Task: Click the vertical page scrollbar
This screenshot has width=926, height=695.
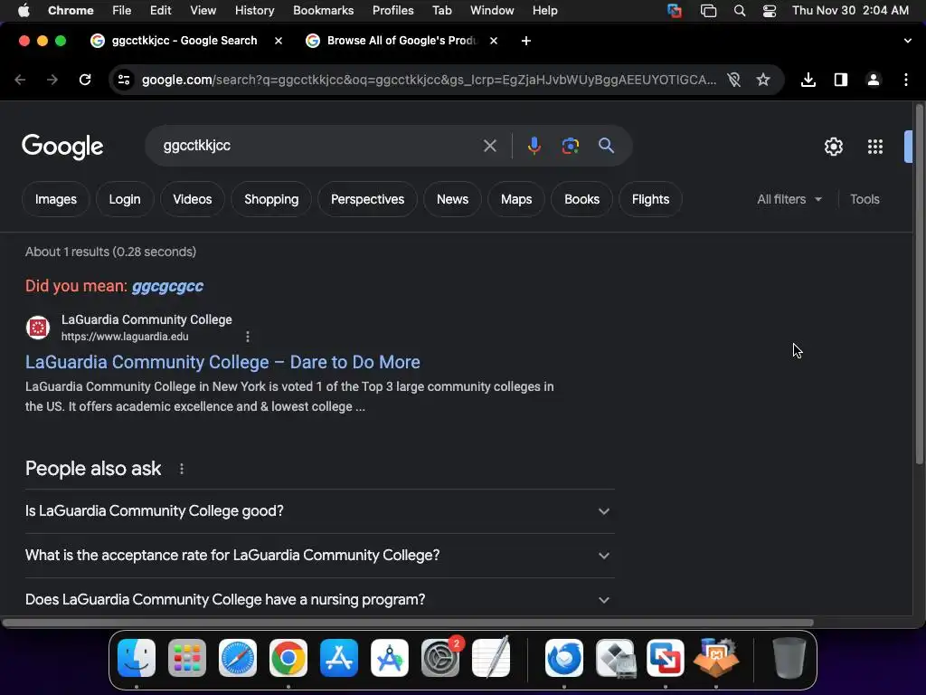Action: pos(919,283)
